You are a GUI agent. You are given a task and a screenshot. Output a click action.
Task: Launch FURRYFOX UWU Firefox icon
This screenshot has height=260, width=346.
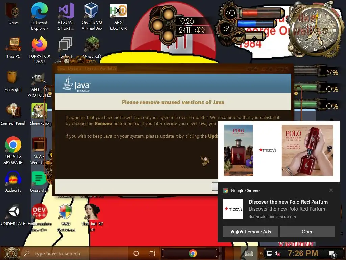pyautogui.click(x=40, y=50)
